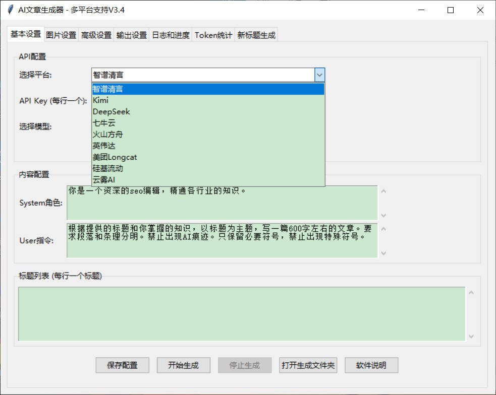Click the 打开生成文件夹 button
This screenshot has height=395, width=496.
pyautogui.click(x=308, y=365)
